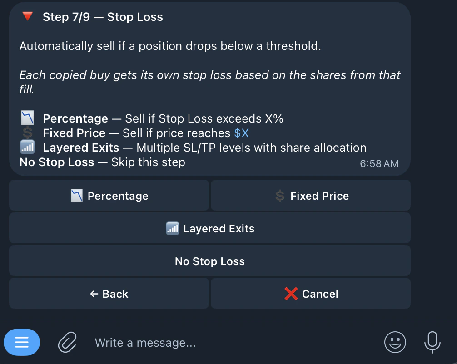457x364 pixels.
Task: Choose Layered Exits for multiple SL/TP levels
Action: [210, 228]
